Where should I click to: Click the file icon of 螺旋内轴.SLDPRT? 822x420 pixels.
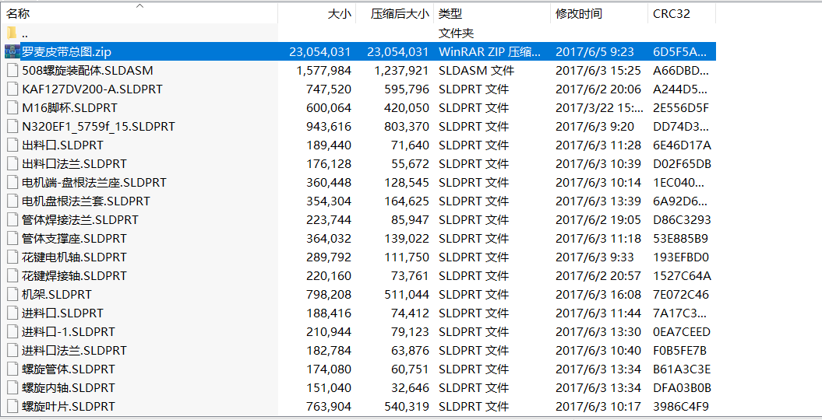point(12,387)
